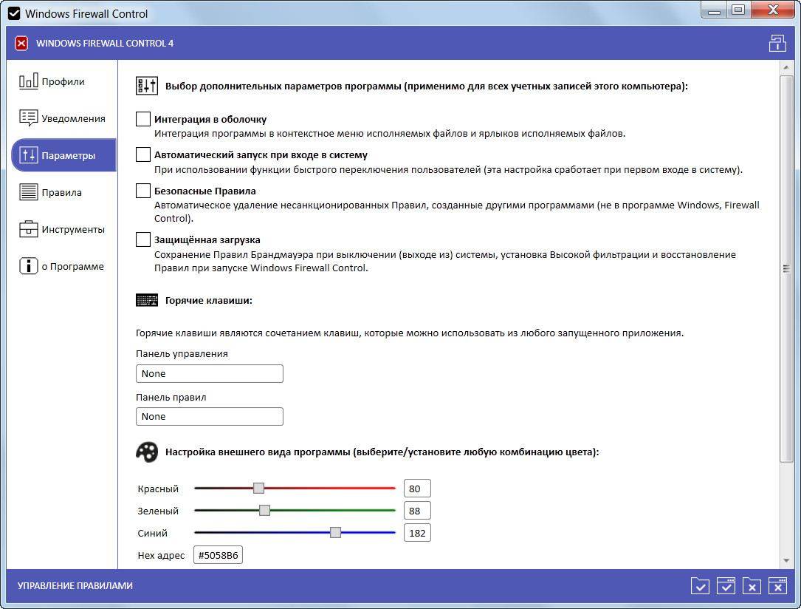Click the Синий label
Image resolution: width=801 pixels, height=609 pixels.
(152, 533)
